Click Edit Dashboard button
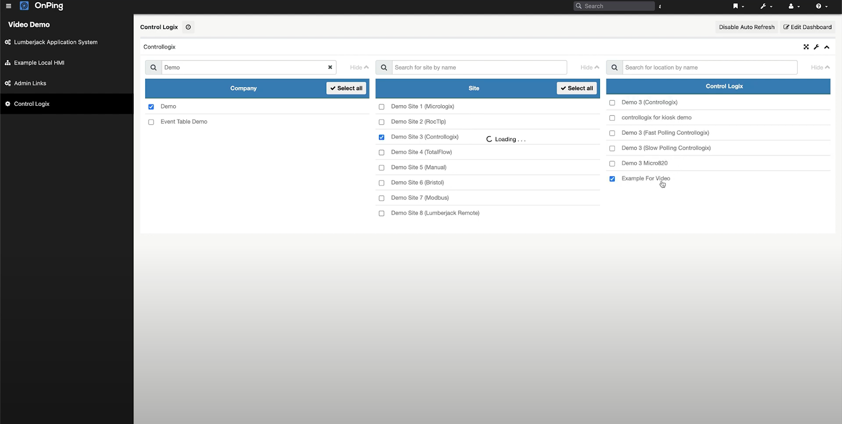 [x=807, y=27]
